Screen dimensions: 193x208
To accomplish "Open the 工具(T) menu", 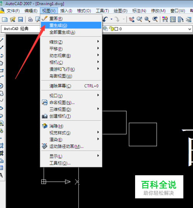I will [102, 11].
